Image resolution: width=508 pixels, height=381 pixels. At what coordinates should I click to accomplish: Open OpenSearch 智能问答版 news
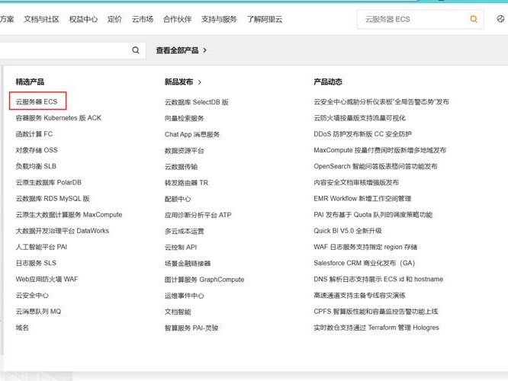(x=375, y=166)
